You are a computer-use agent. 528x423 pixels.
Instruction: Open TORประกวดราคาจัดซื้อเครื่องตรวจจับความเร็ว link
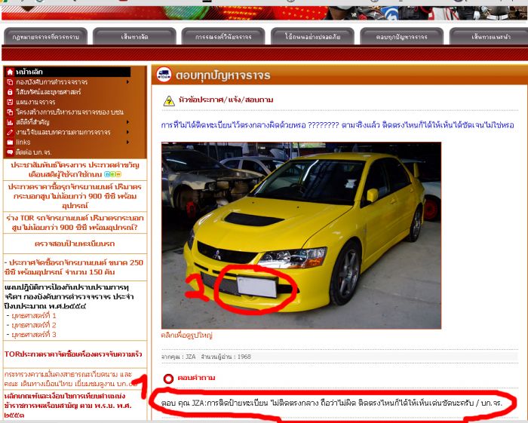click(x=73, y=354)
